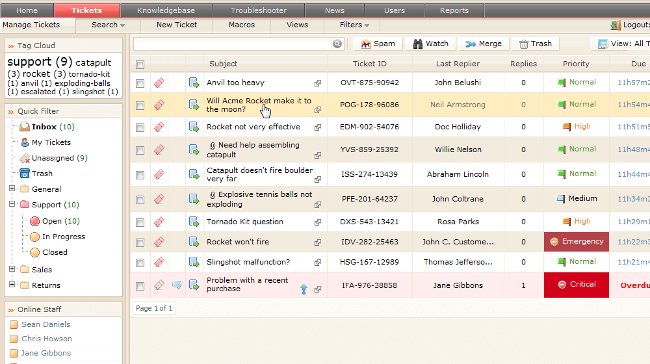
Task: Open the Filters dropdown menu
Action: 354,25
